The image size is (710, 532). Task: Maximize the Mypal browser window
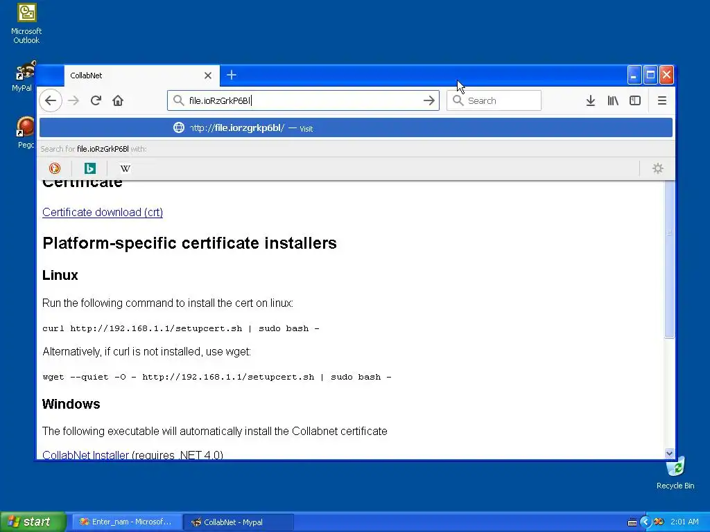pos(650,75)
